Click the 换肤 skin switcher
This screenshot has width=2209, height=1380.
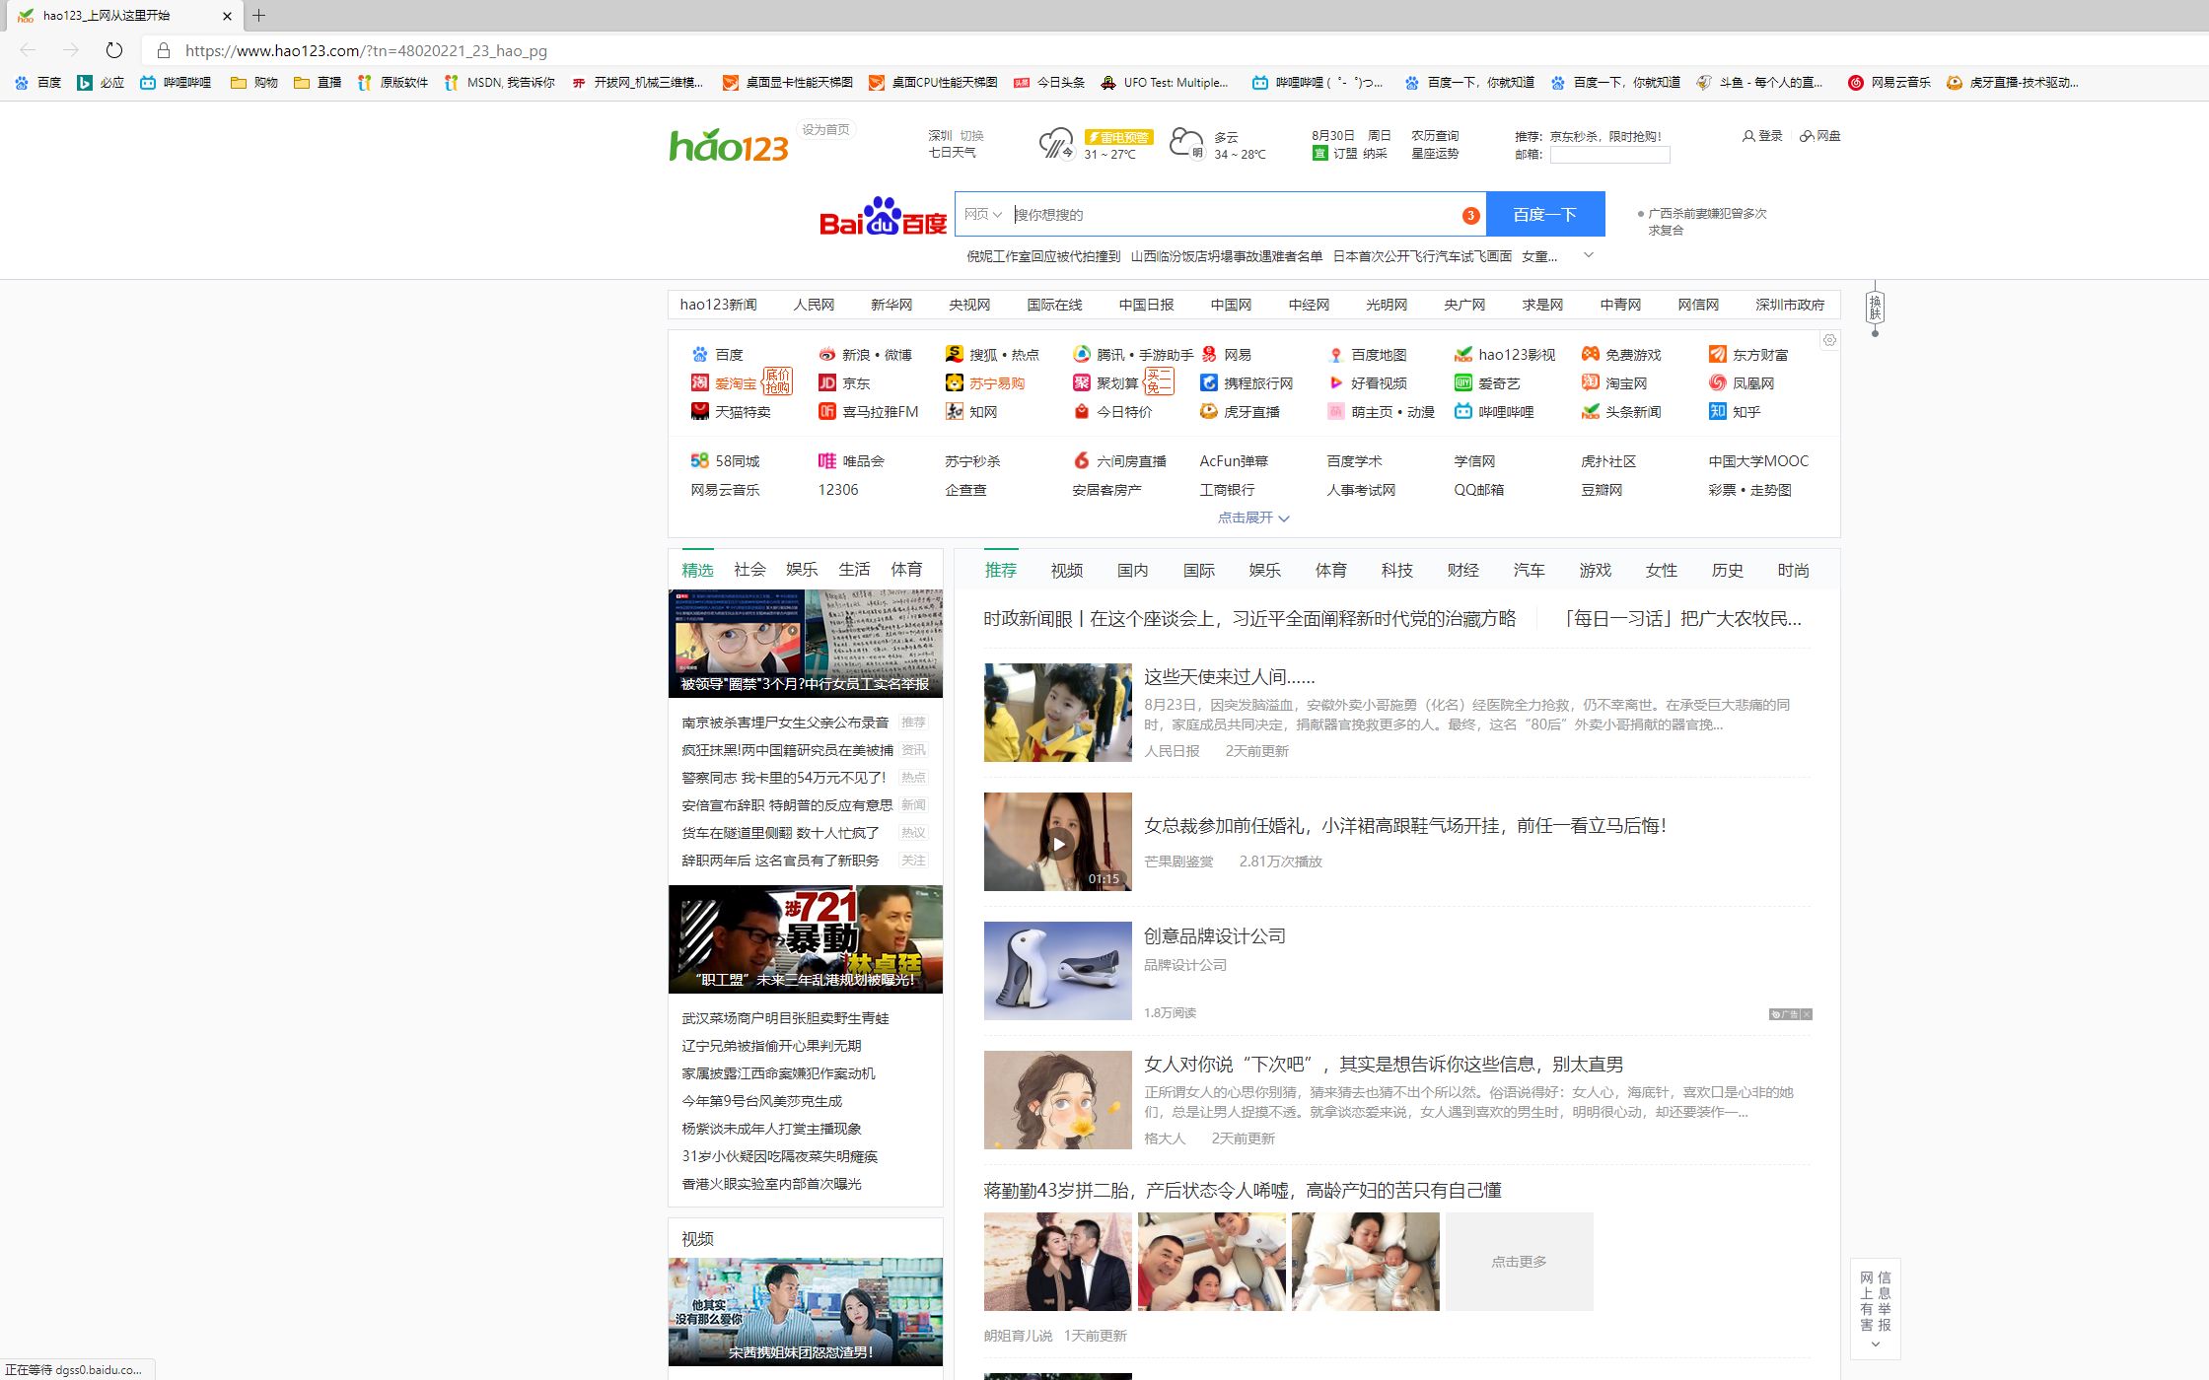[1875, 307]
